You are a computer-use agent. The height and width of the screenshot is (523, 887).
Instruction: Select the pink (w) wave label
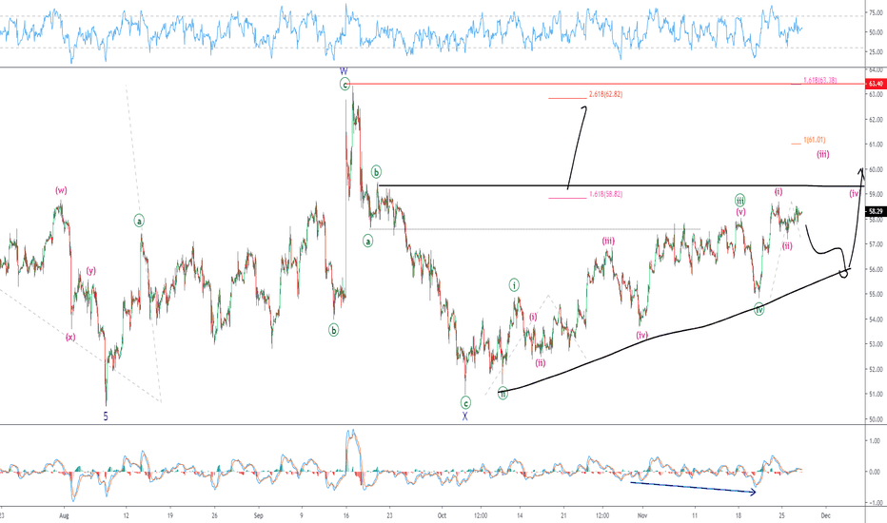(61, 190)
